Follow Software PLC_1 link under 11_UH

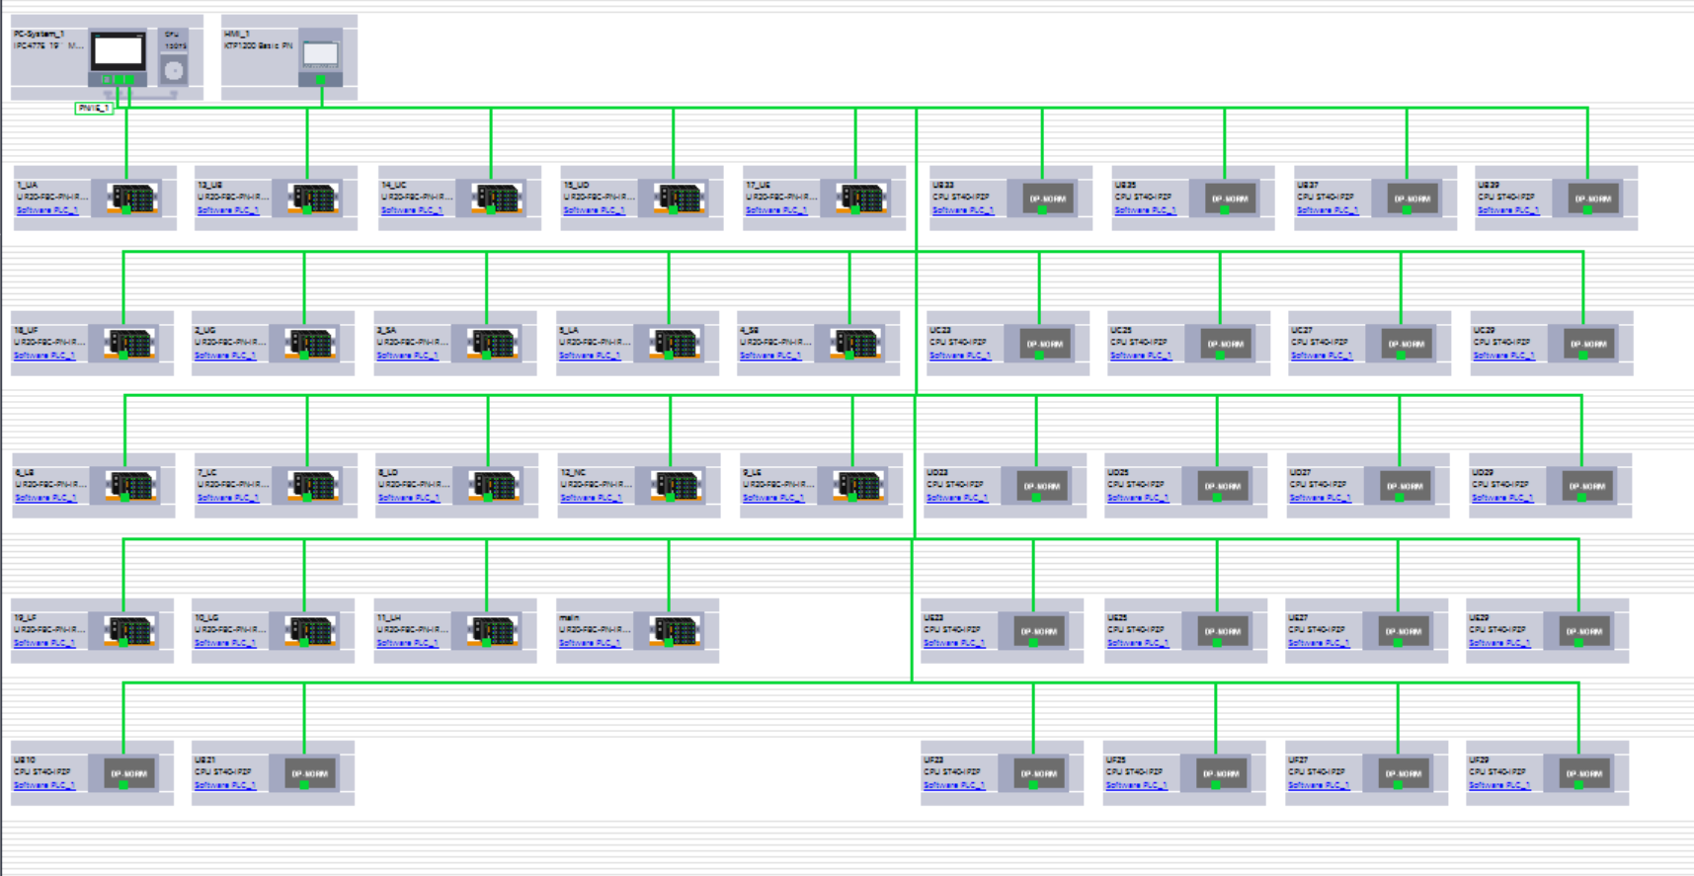click(x=407, y=643)
